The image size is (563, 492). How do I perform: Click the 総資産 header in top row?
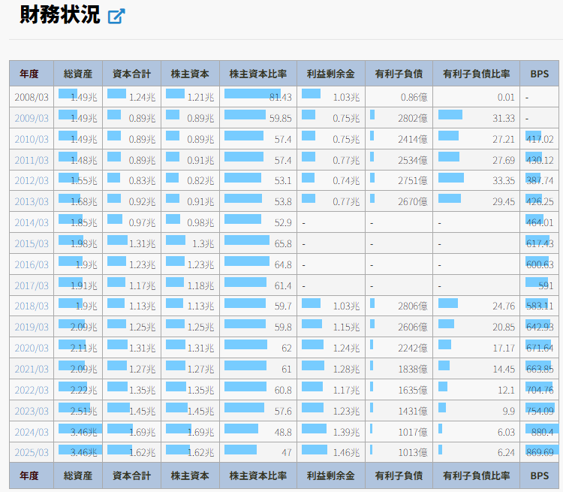(x=78, y=74)
